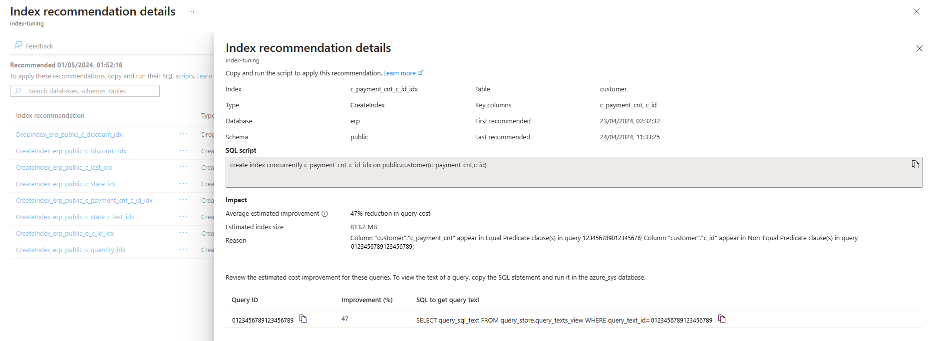Open more options for CreateIndex_erp_public_c_last_idx
933x341 pixels.
point(183,167)
